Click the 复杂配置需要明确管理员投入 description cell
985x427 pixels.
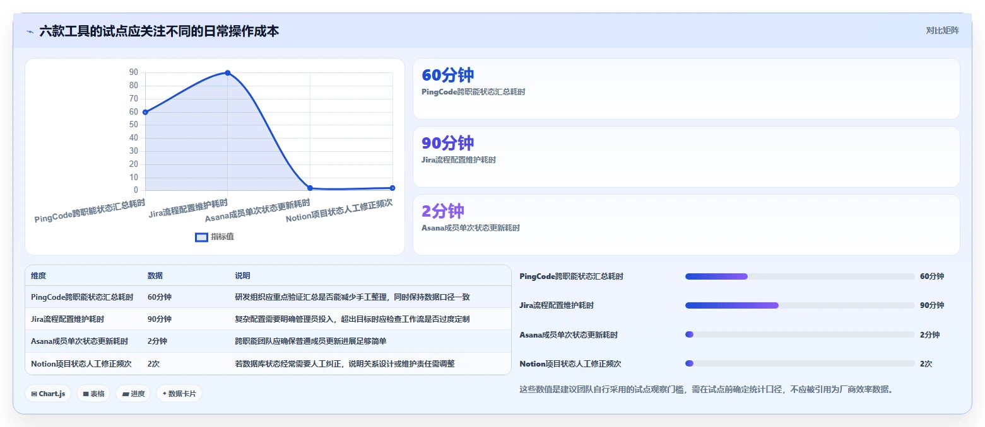(352, 319)
